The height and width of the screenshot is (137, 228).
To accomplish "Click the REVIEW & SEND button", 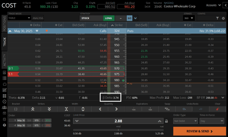I will point(199,131).
